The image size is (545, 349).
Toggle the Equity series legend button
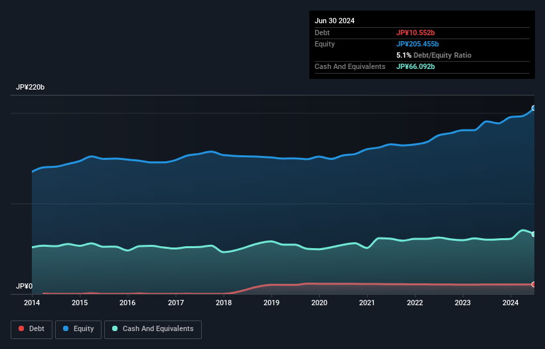78,329
